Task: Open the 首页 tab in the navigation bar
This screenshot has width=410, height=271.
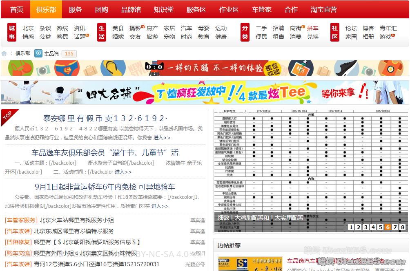Action: 17,9
